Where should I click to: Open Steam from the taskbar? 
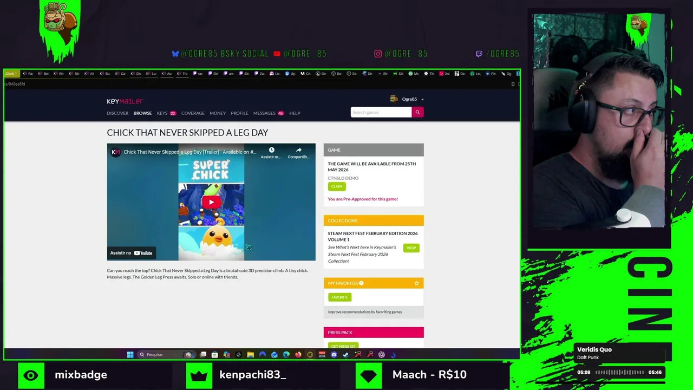click(x=345, y=355)
